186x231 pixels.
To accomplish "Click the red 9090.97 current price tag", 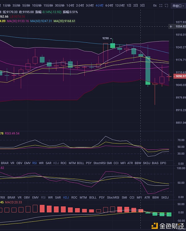I will pyautogui.click(x=180, y=76).
